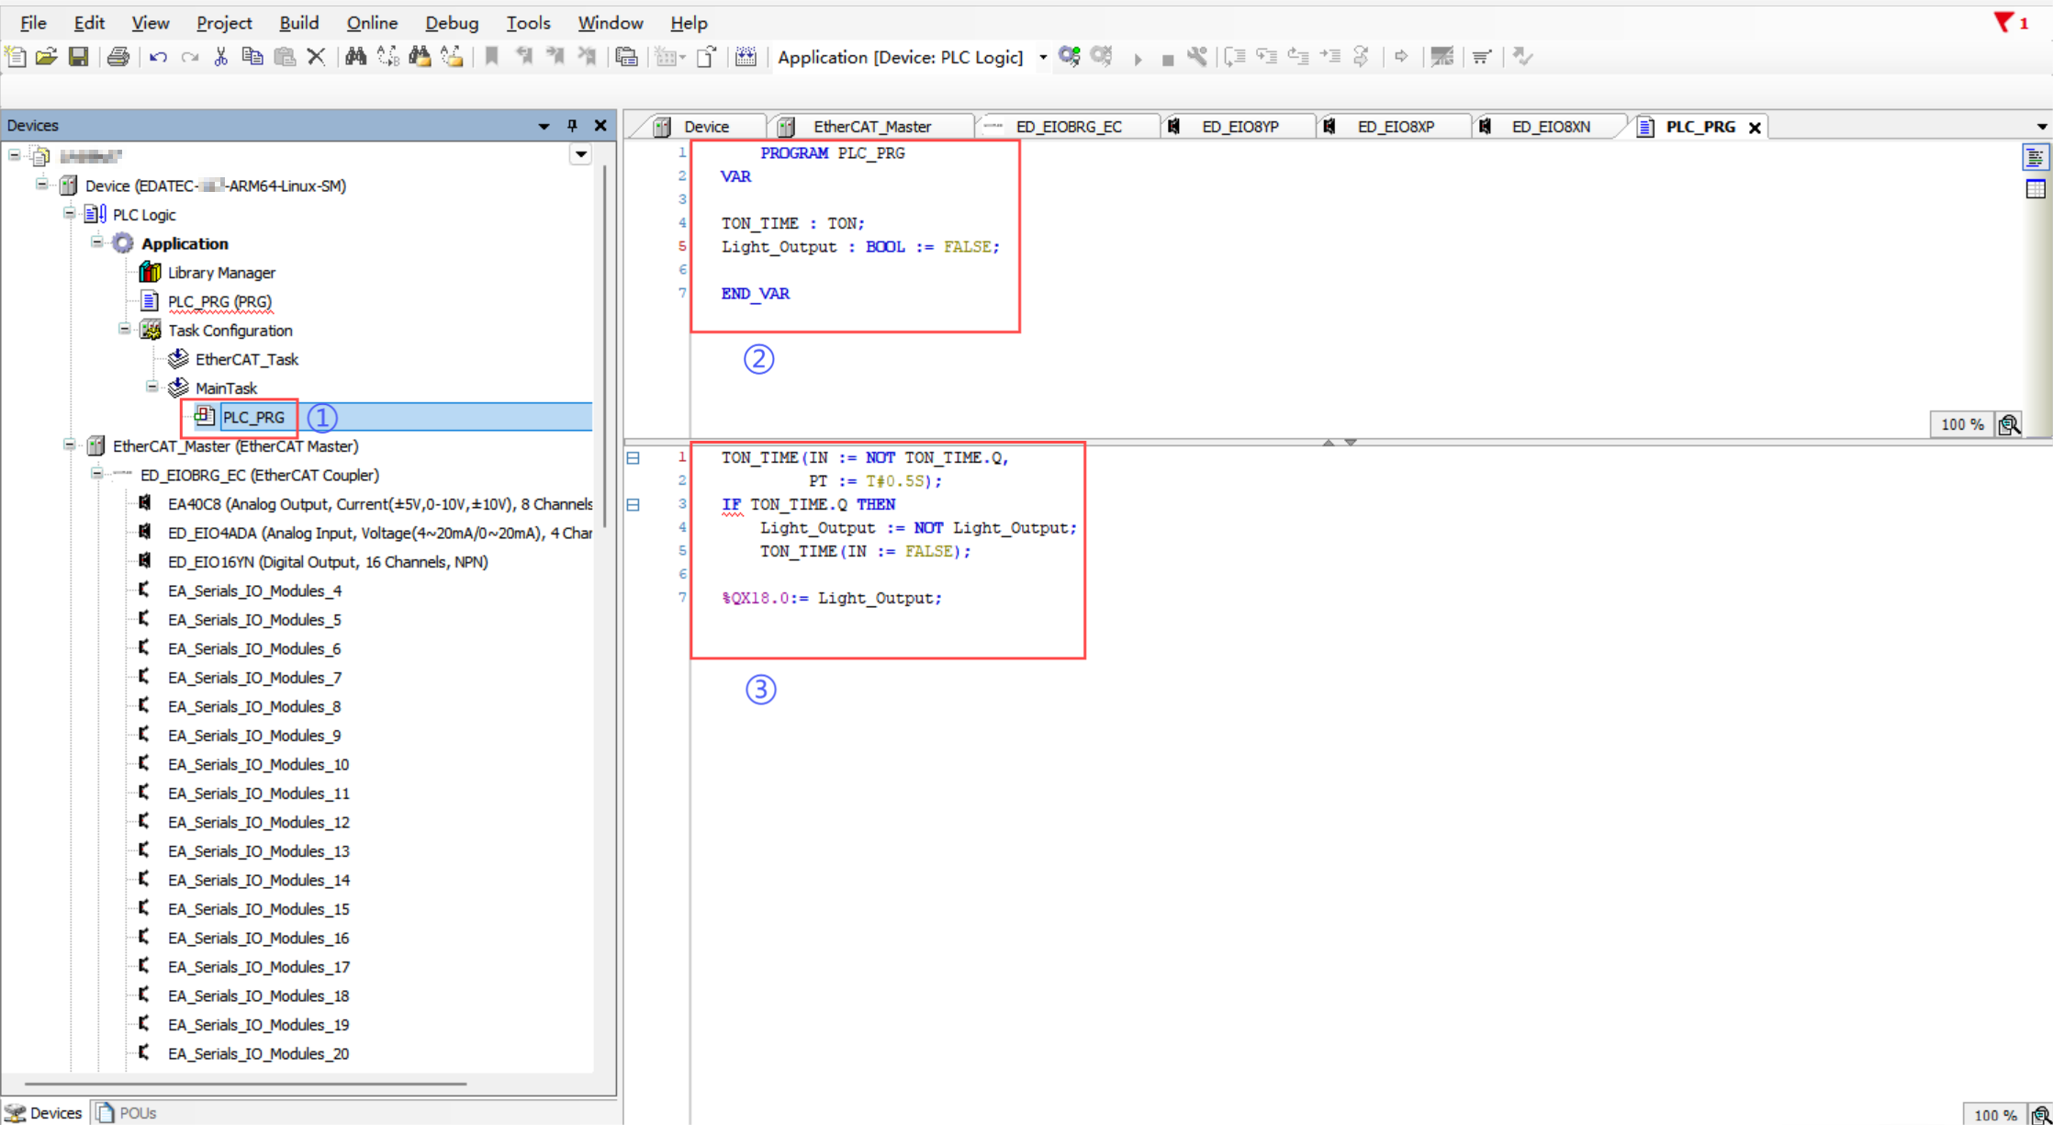The height and width of the screenshot is (1125, 2053).
Task: Switch to the EtherCAT_Master tab
Action: (x=870, y=127)
